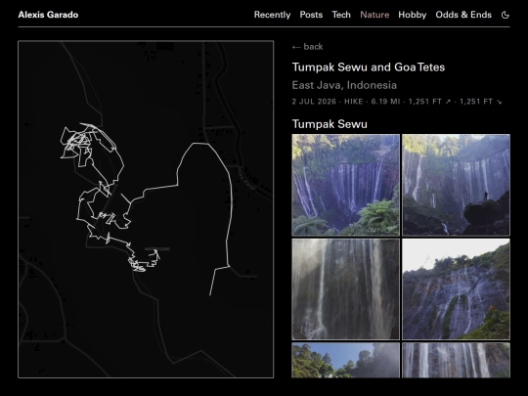528x396 pixels.
Task: Click the Jalan Panji road label on map
Action: tap(247, 178)
